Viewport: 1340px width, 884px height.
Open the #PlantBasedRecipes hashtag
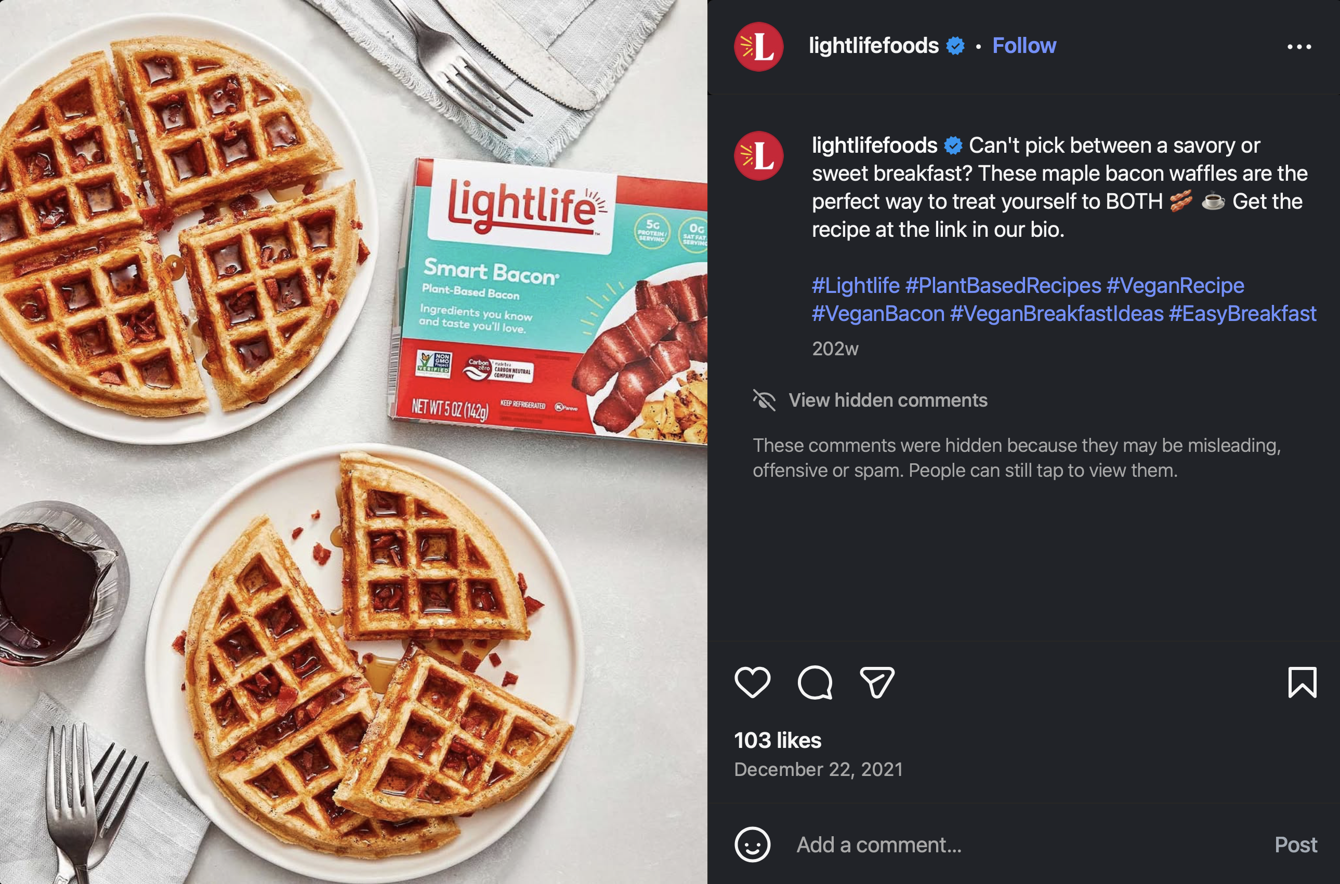(1003, 285)
